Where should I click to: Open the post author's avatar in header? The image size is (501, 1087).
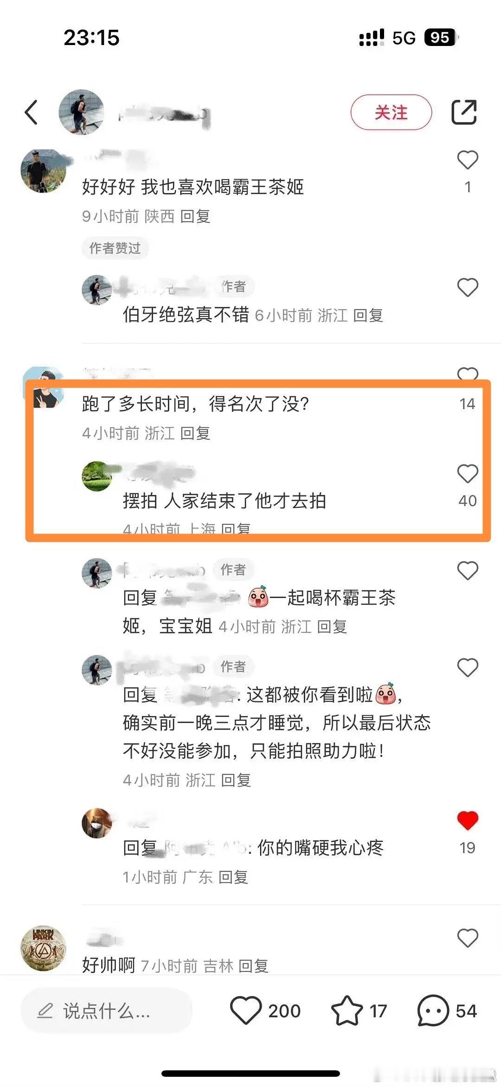point(82,112)
